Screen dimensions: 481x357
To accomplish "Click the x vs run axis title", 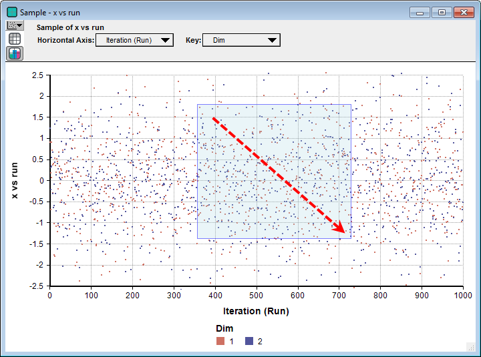I will click(14, 180).
